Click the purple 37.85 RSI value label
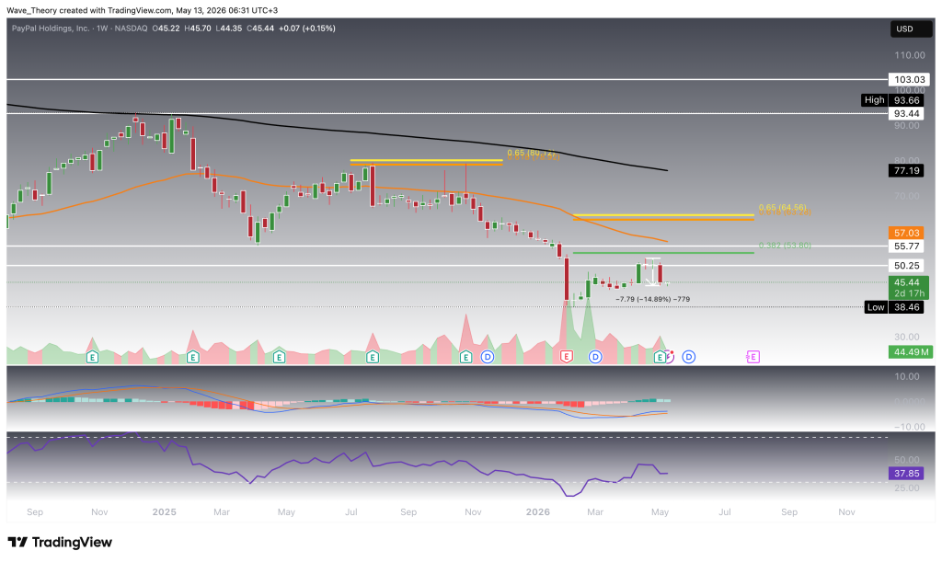This screenshot has width=942, height=562. pos(906,473)
